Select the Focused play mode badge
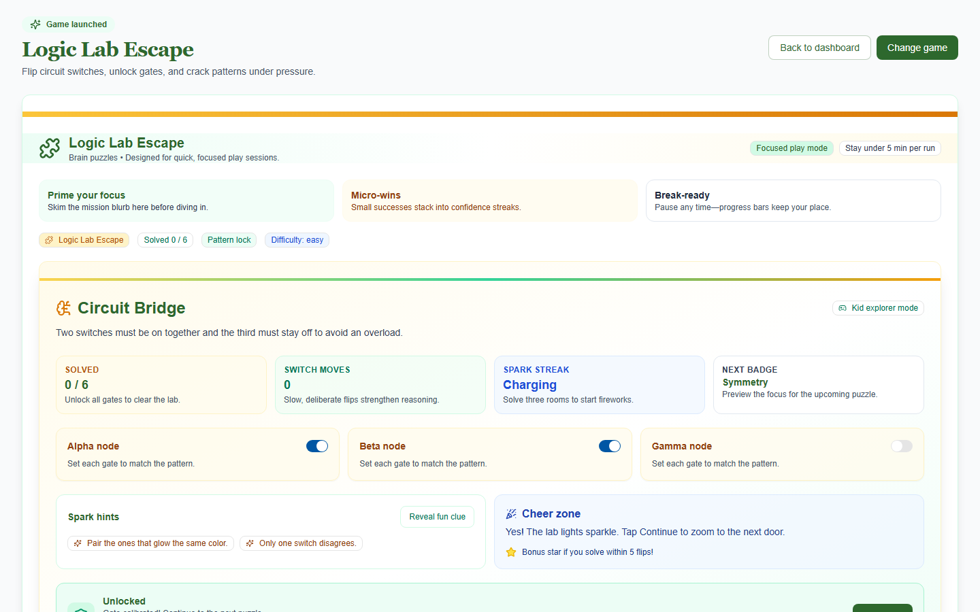The width and height of the screenshot is (980, 612). pyautogui.click(x=791, y=148)
